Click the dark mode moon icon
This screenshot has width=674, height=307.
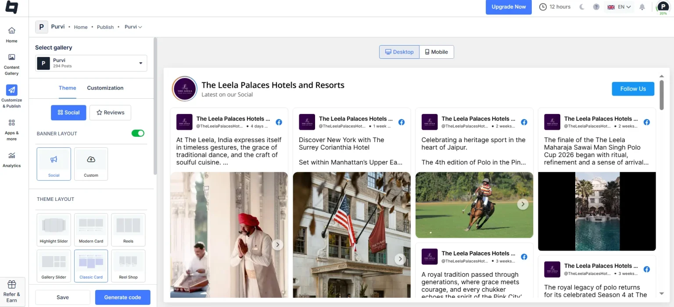582,7
